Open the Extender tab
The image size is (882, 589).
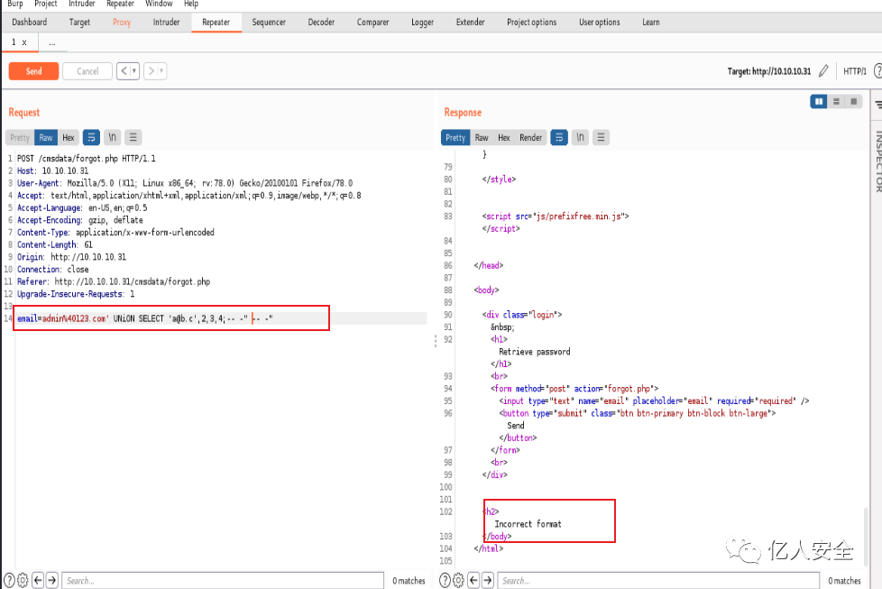coord(470,23)
